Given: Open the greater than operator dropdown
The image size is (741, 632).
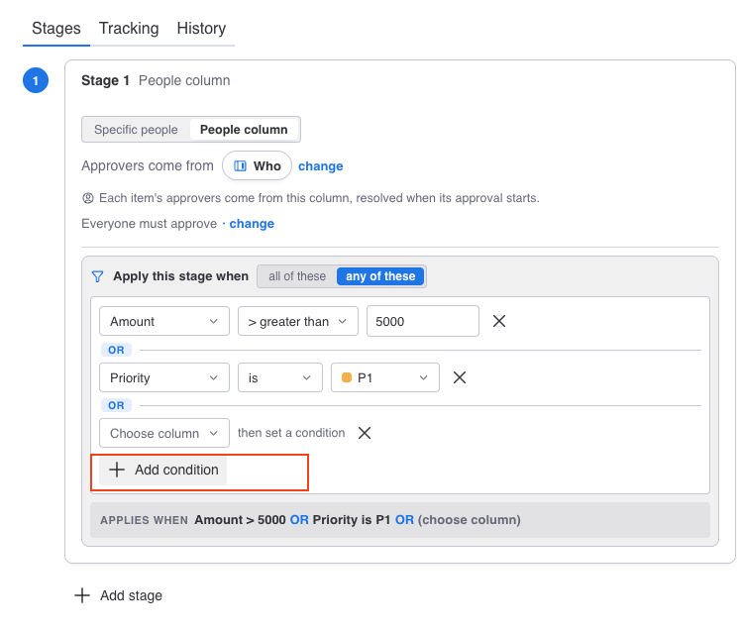Looking at the screenshot, I should coord(298,321).
